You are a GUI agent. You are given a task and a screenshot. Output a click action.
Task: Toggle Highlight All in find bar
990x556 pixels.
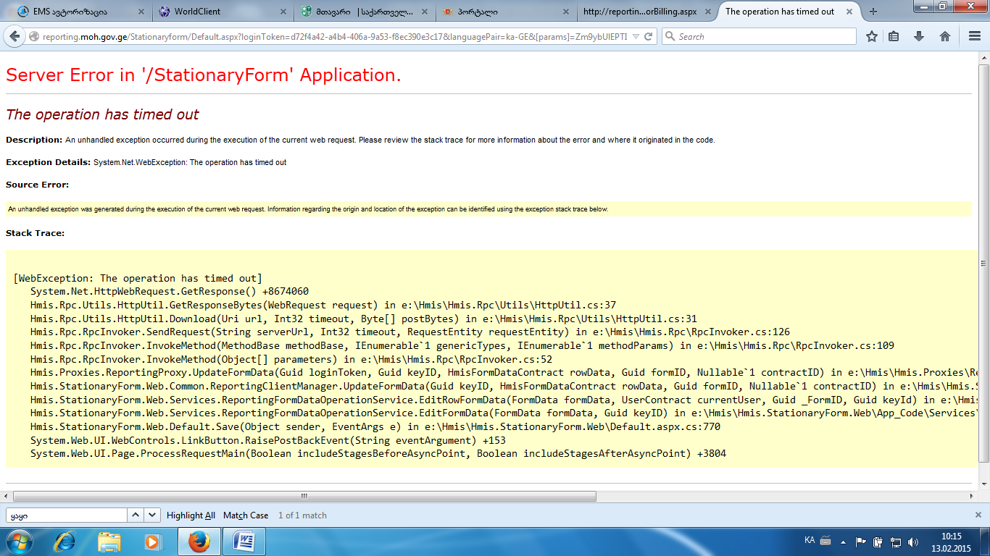[x=191, y=515]
